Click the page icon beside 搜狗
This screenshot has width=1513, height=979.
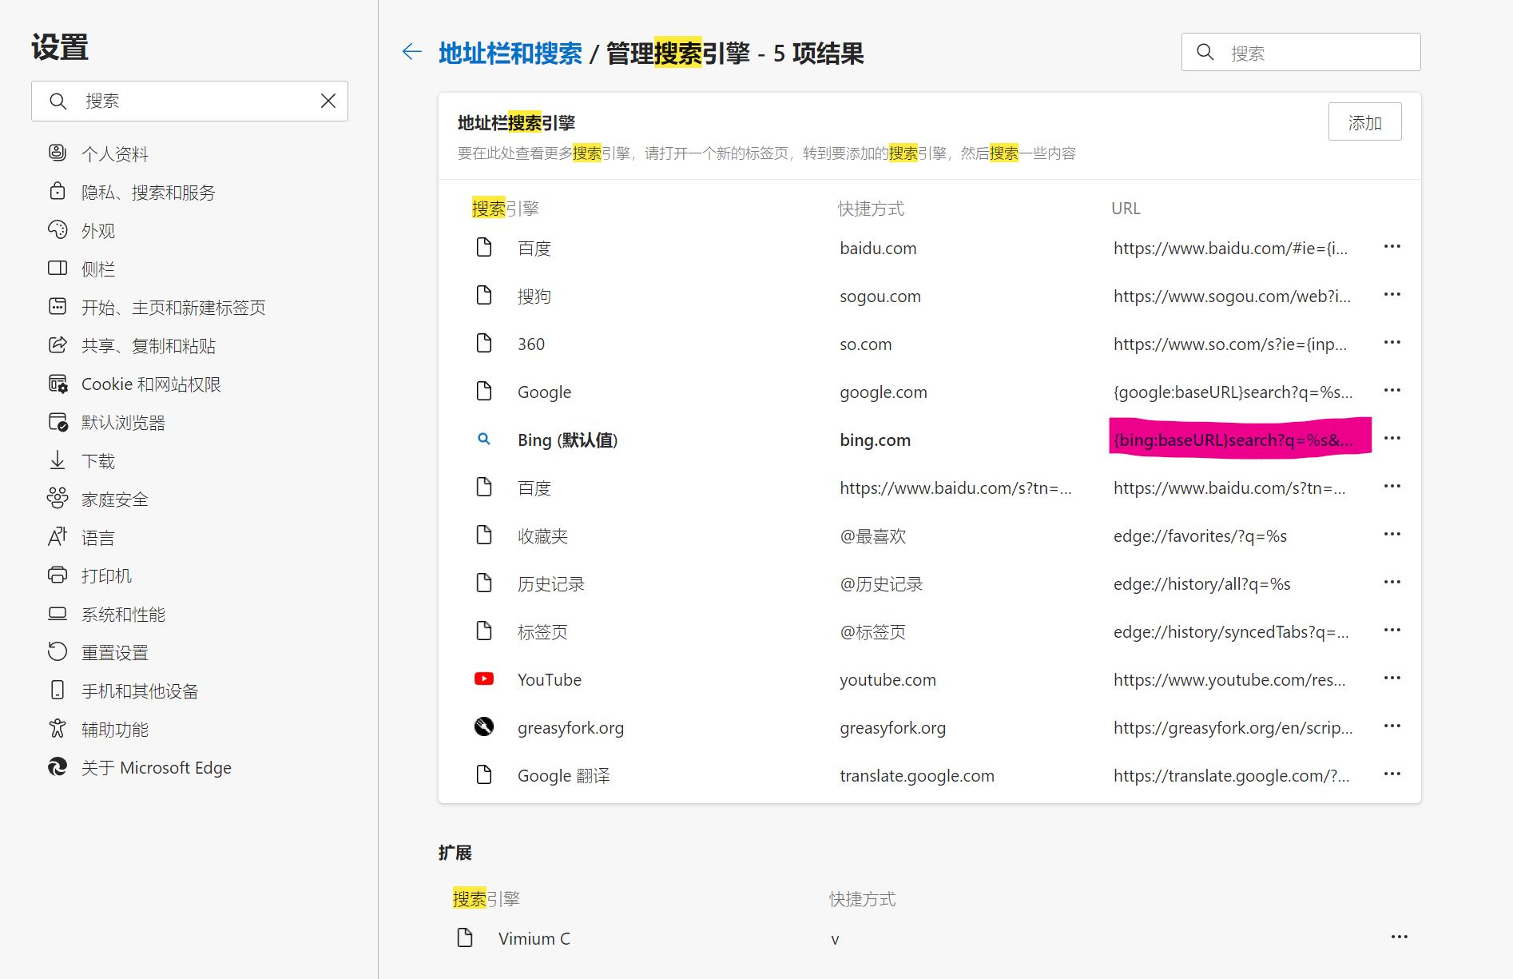[x=484, y=295]
